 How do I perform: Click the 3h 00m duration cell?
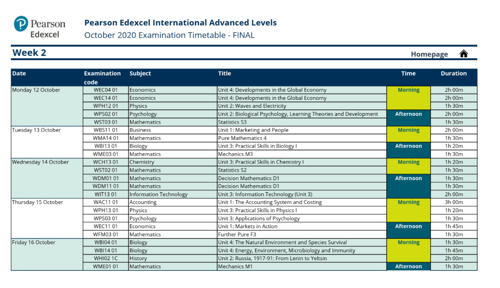coord(454,202)
